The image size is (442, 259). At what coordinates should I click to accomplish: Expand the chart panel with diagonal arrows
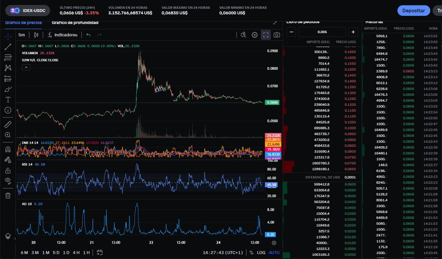point(275,22)
